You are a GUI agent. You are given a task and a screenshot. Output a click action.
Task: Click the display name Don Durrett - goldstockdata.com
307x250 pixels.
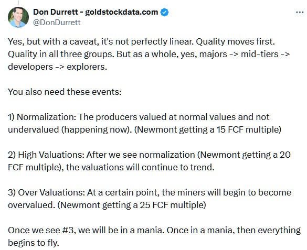coord(96,12)
